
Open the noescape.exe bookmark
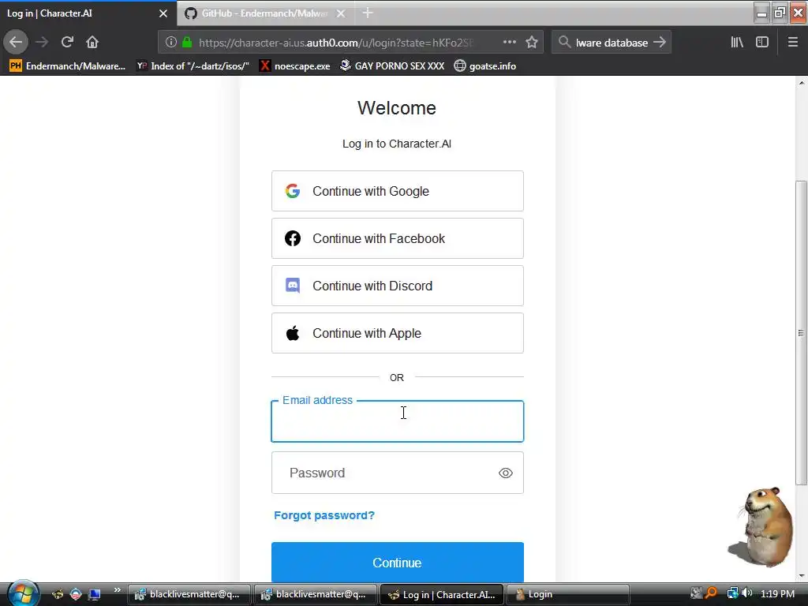coord(295,66)
